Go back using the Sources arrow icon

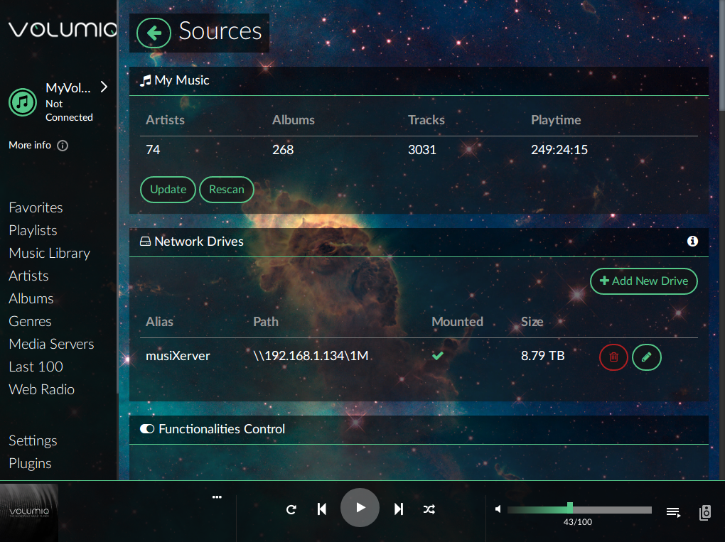[x=154, y=33]
